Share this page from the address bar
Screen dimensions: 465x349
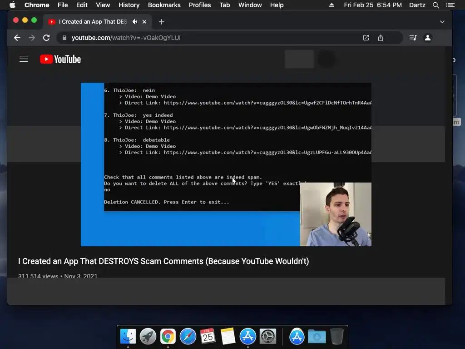point(381,38)
